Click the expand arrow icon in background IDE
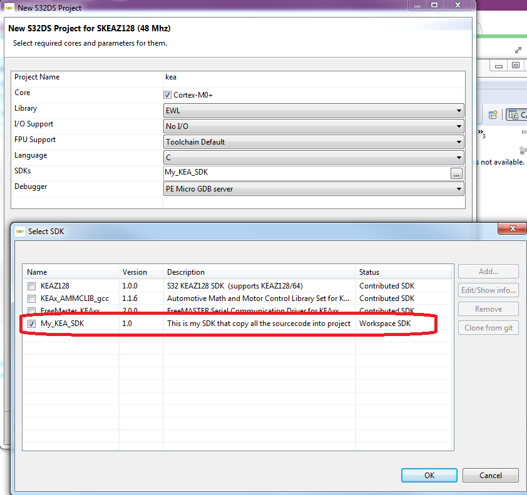This screenshot has width=527, height=495. pos(518,50)
